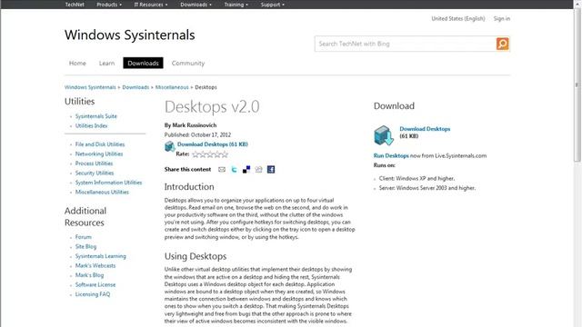This screenshot has height=327, width=582.
Task: Open the Products dropdown in the top bar
Action: click(109, 5)
